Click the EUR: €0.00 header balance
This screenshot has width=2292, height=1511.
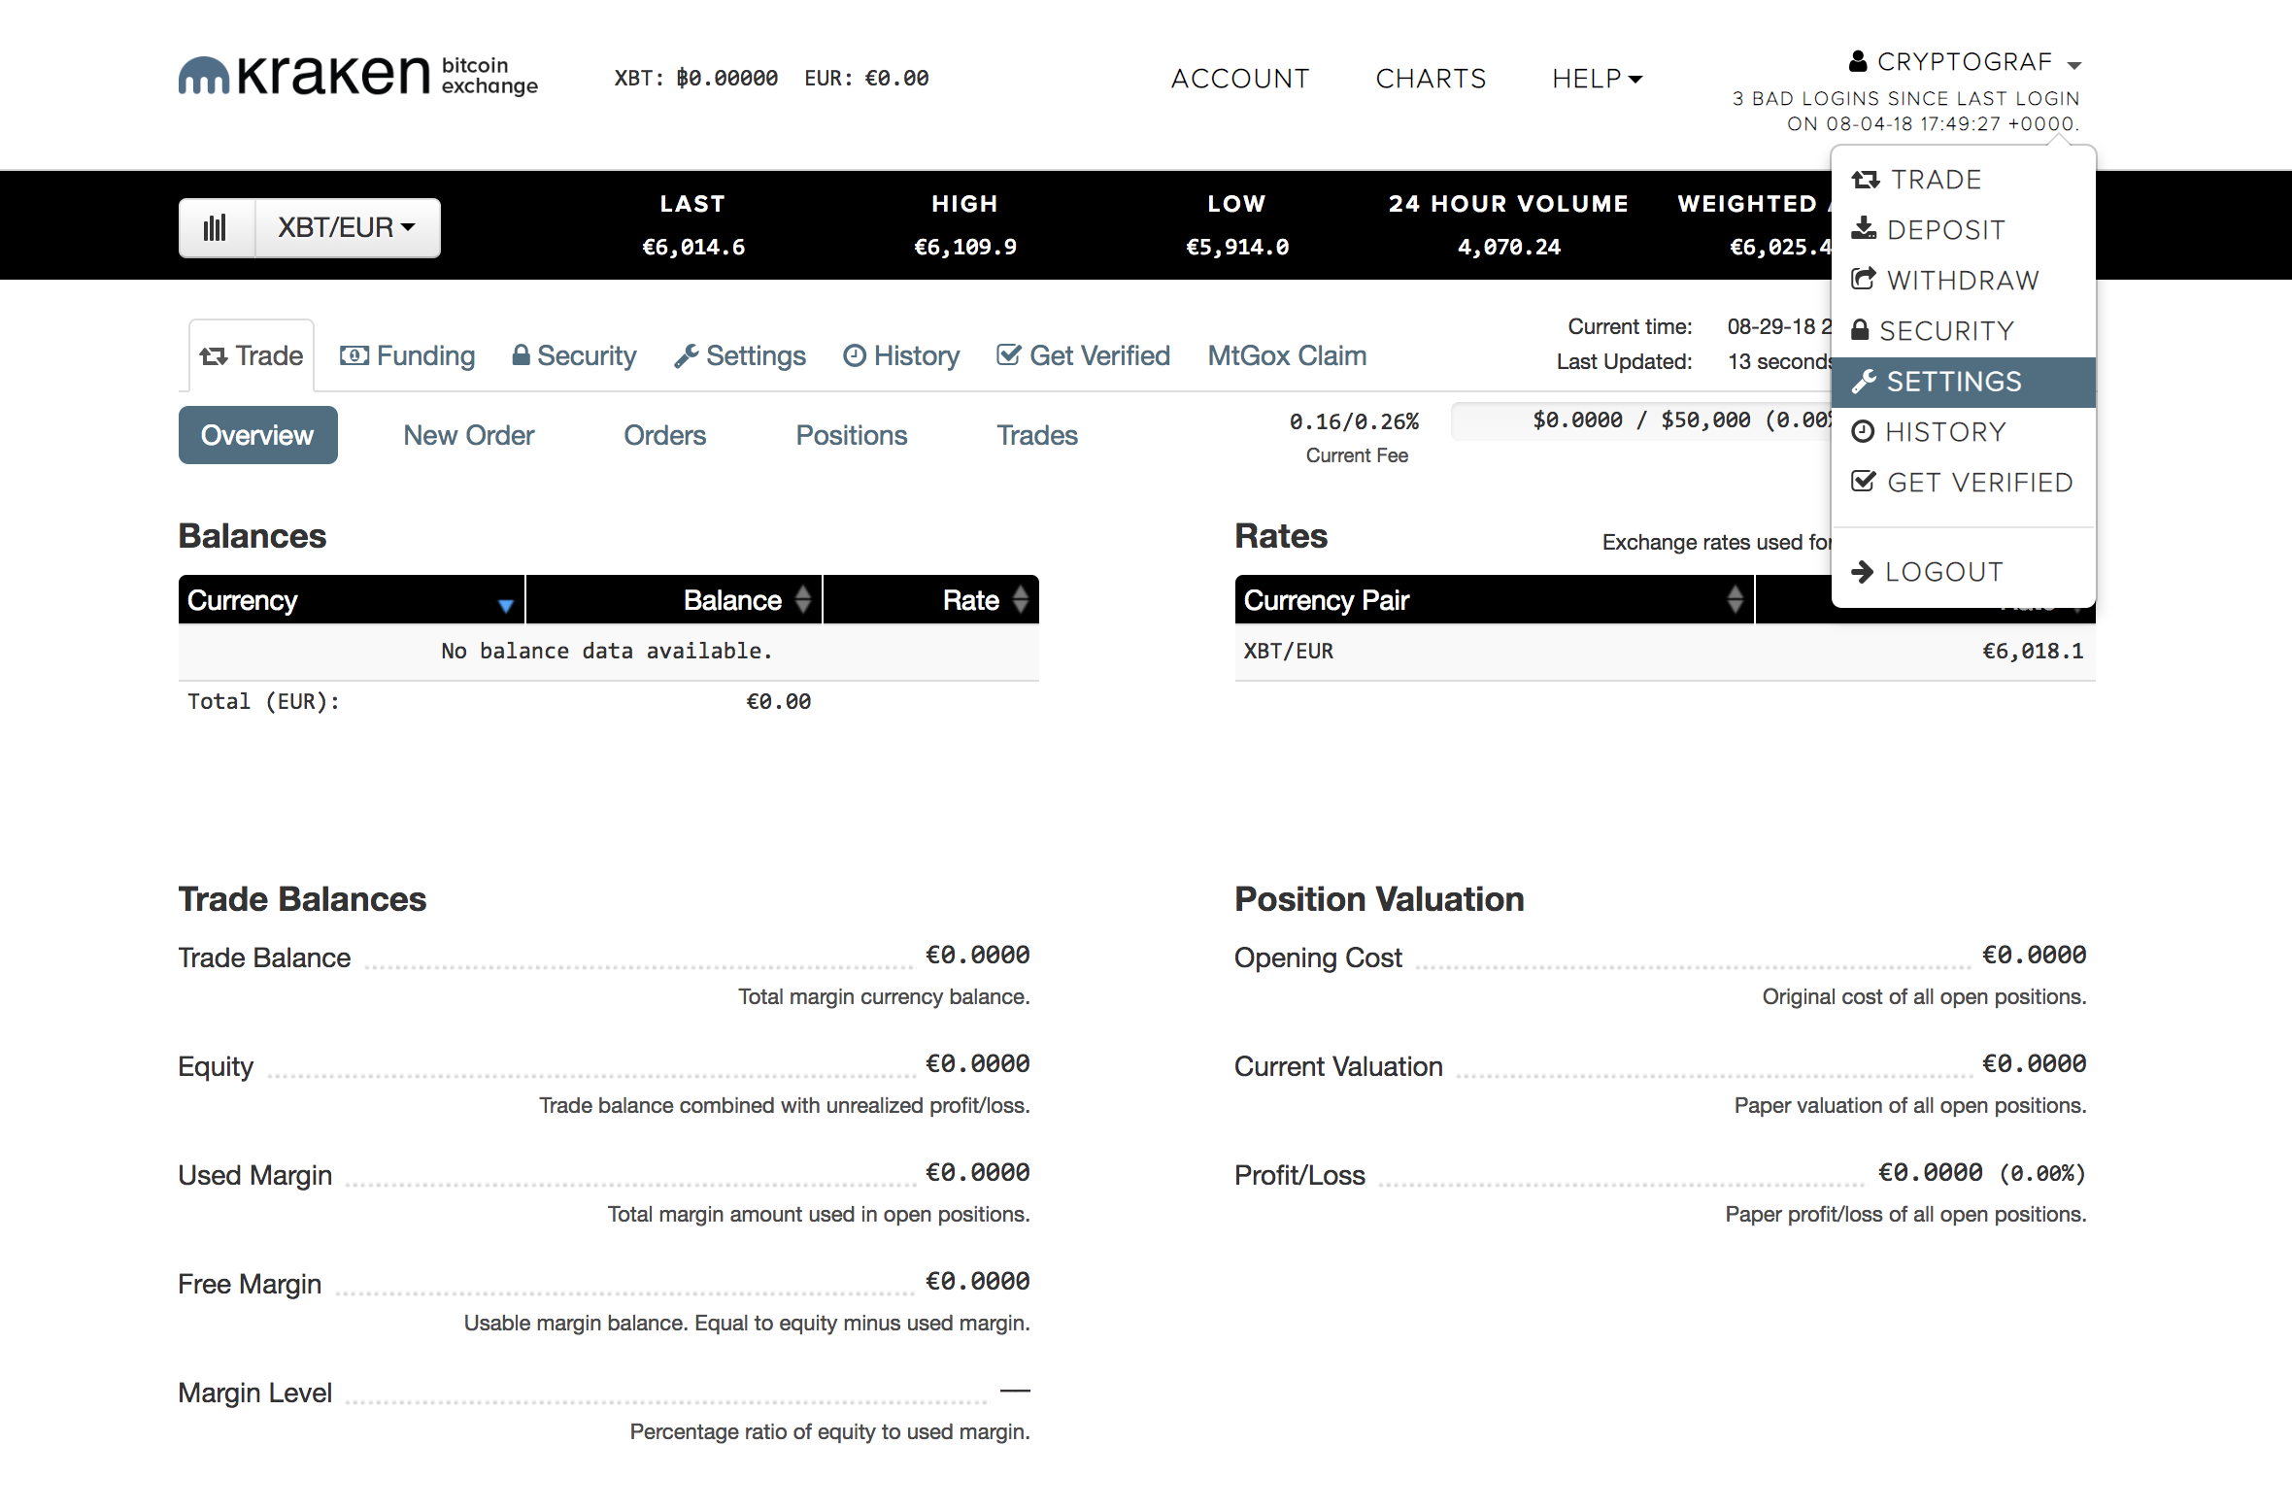point(866,78)
